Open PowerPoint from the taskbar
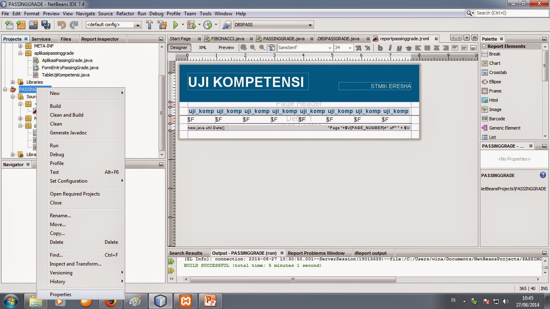Image resolution: width=550 pixels, height=309 pixels. (x=211, y=301)
